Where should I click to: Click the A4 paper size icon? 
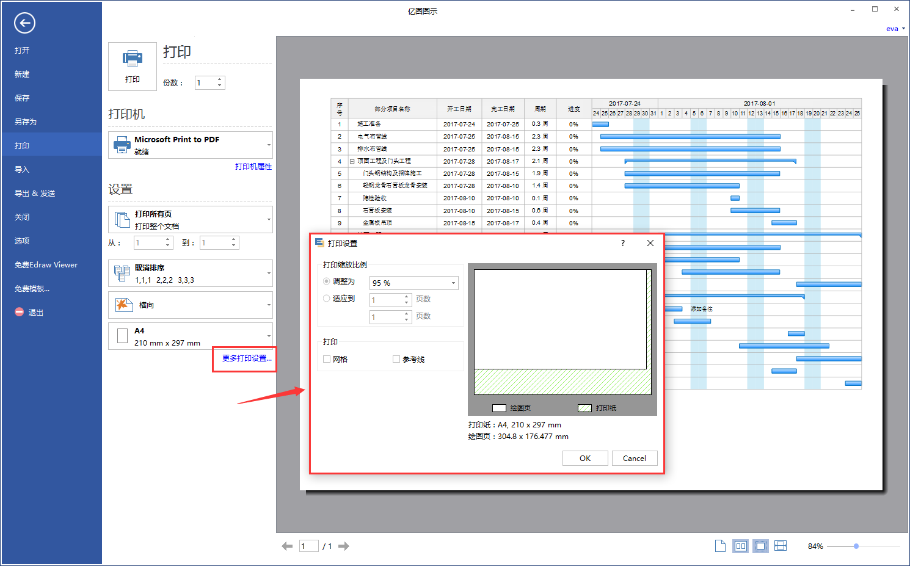click(122, 336)
